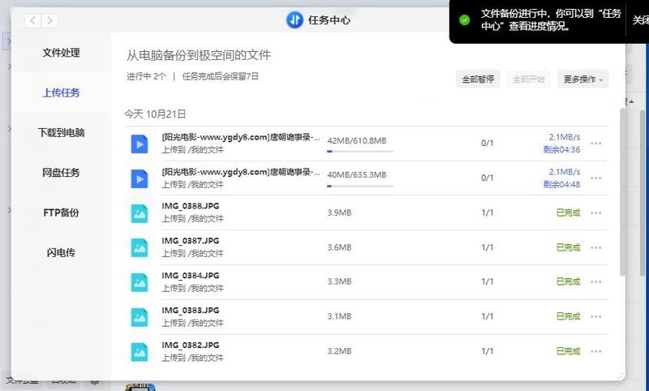Image resolution: width=649 pixels, height=391 pixels.
Task: Click 已完成 status of IMG_0388.JPG
Action: click(x=569, y=213)
